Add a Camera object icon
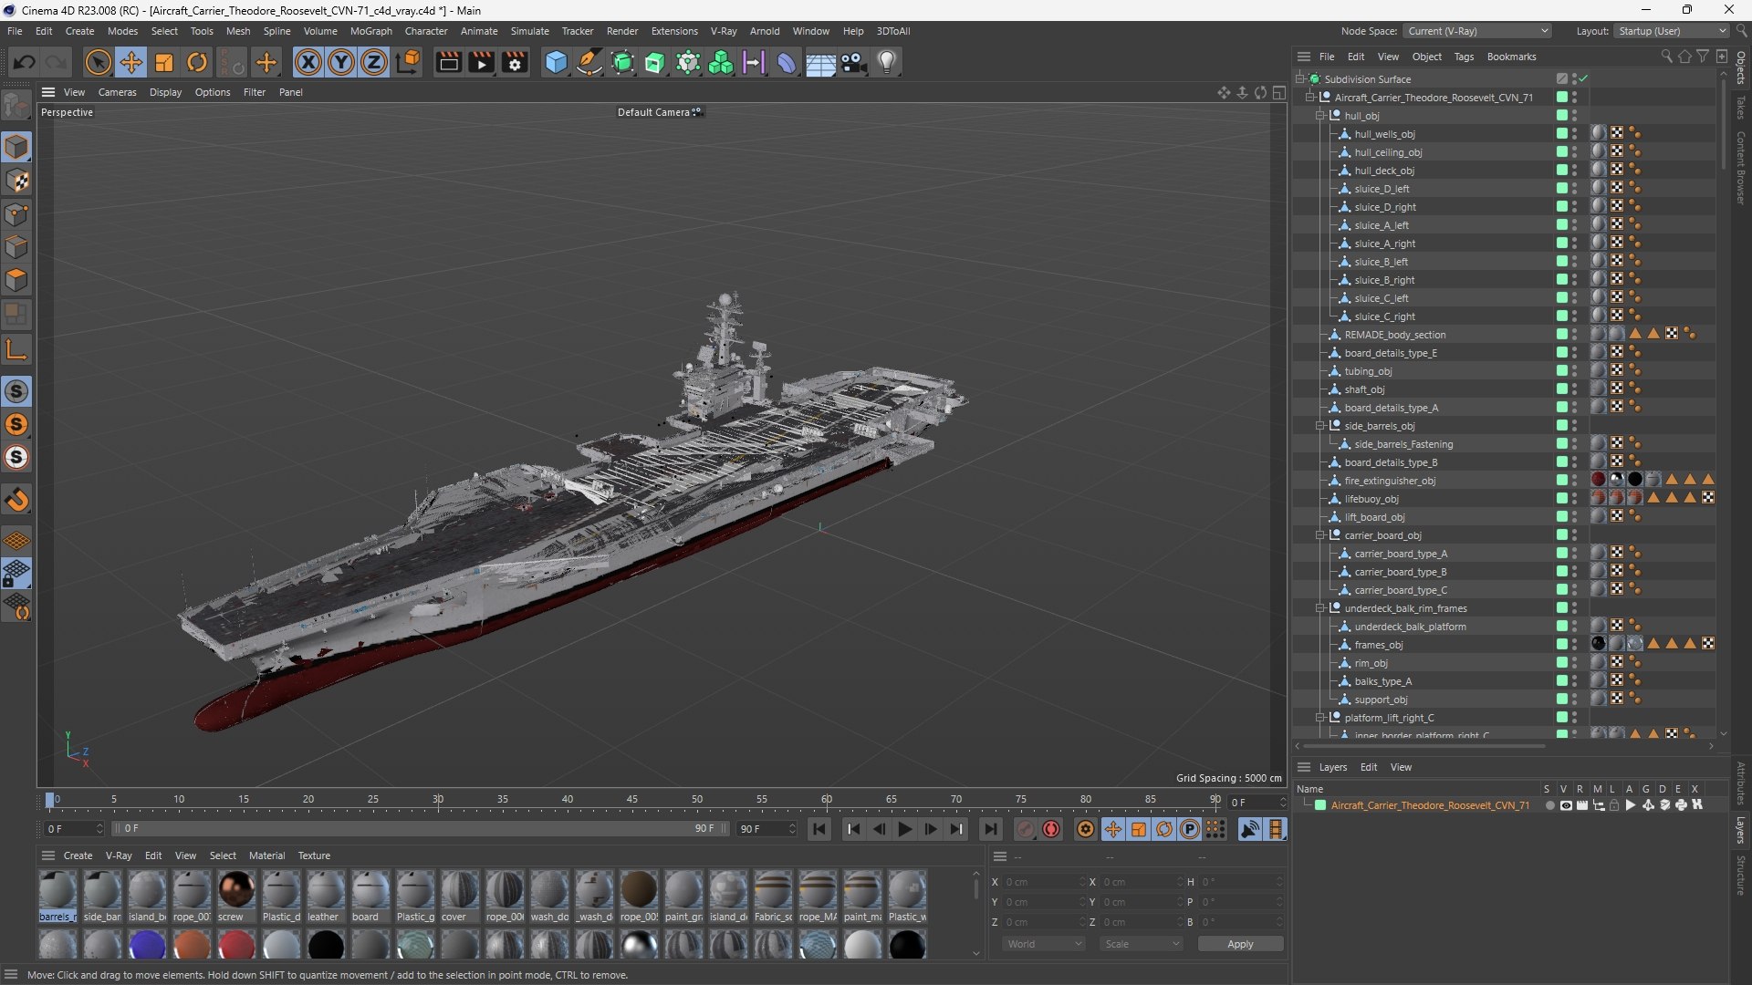 click(853, 62)
